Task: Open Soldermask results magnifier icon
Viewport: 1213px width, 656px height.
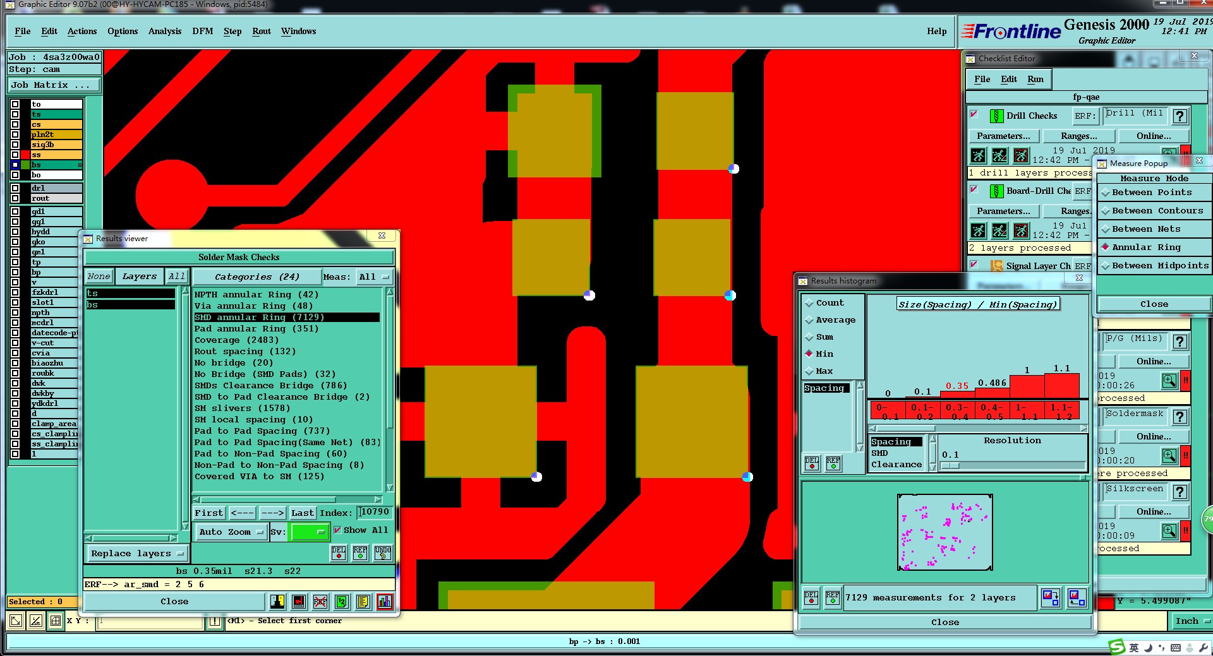Action: point(1169,456)
